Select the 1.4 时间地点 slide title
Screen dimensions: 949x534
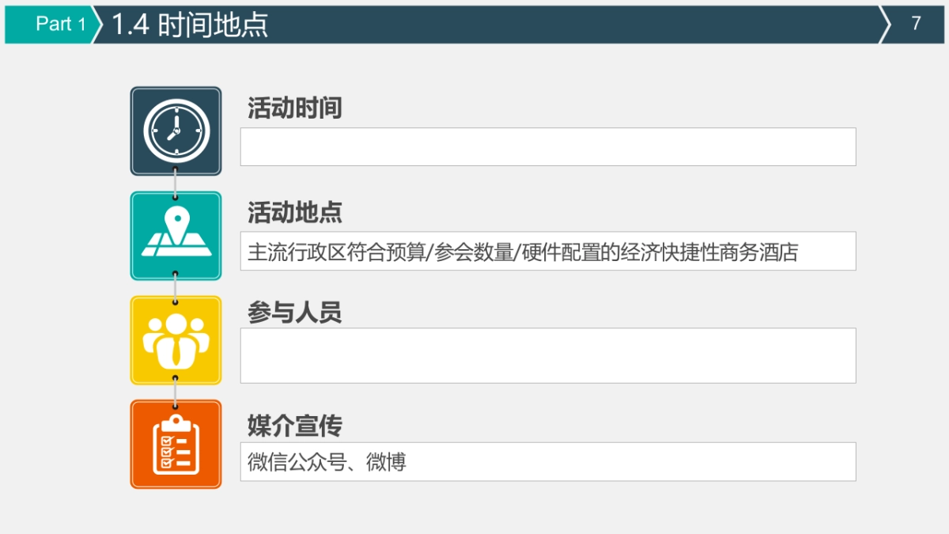pos(190,25)
